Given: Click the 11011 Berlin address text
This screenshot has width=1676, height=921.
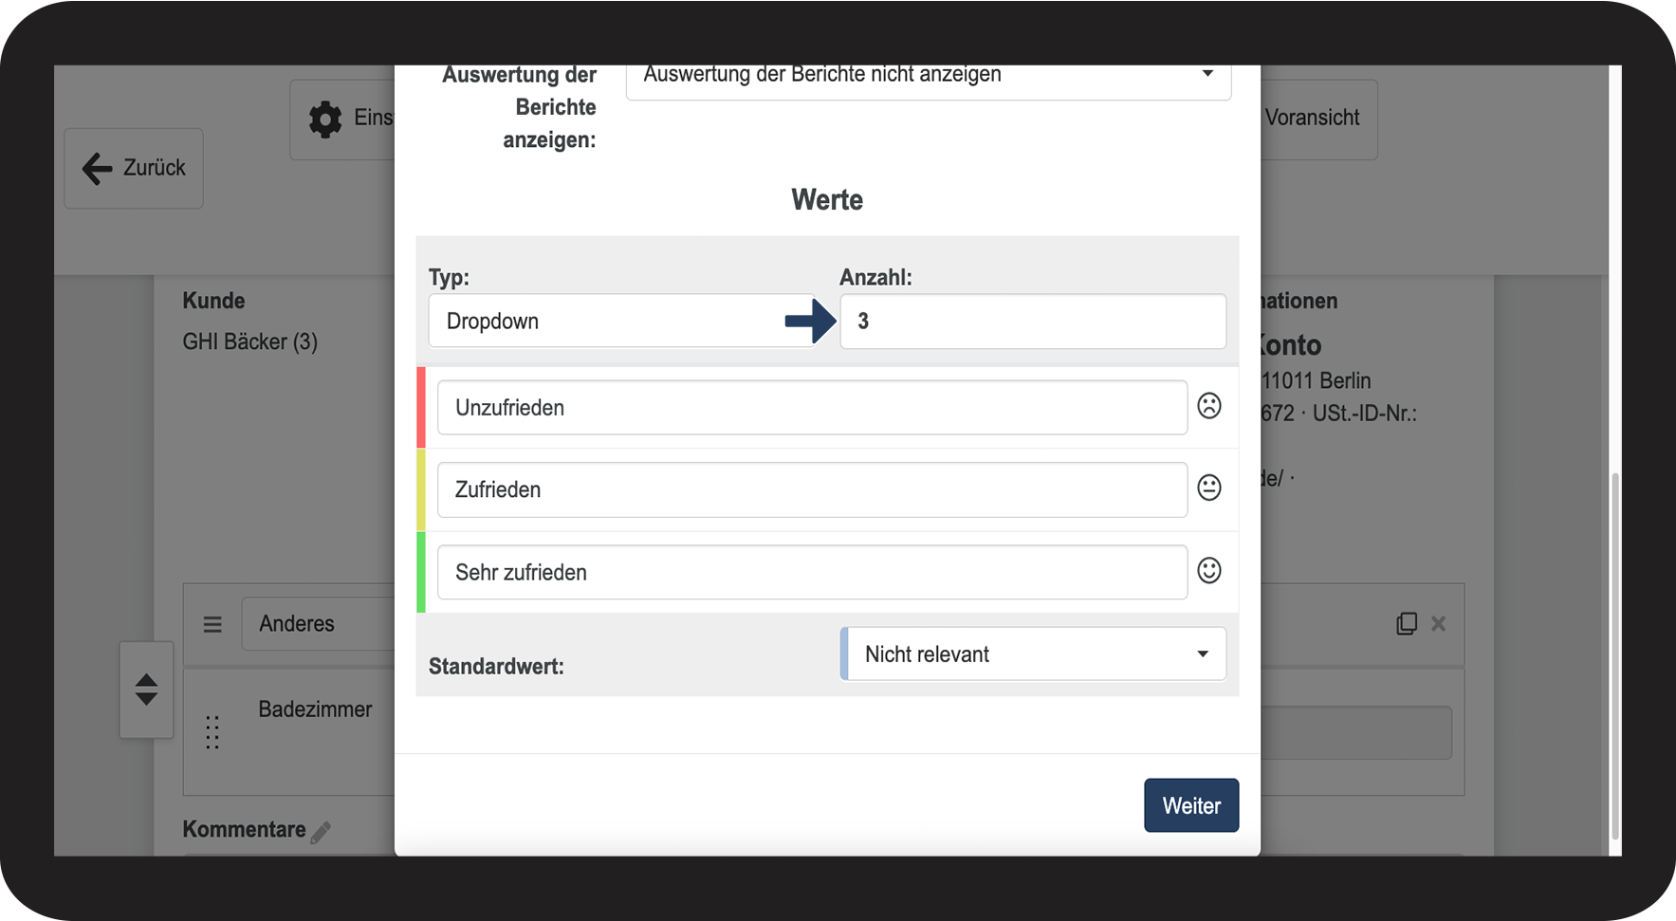Looking at the screenshot, I should click(x=1317, y=380).
